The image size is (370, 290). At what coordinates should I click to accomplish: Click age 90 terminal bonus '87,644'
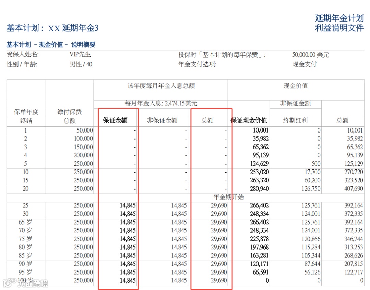(x=312, y=264)
